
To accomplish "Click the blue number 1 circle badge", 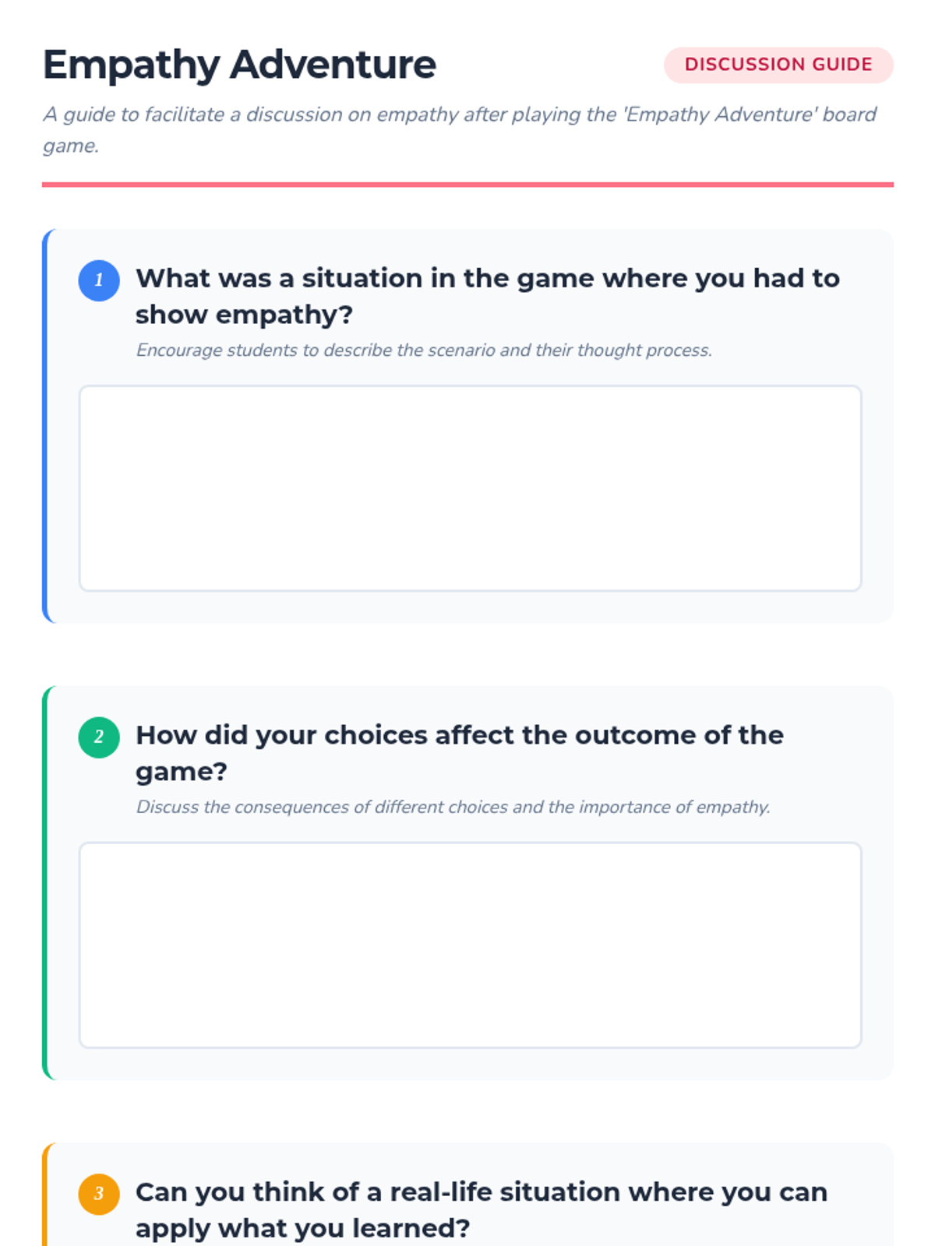I will click(x=99, y=280).
